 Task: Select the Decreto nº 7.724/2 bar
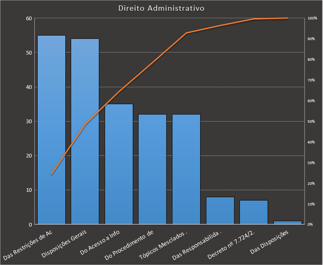pyautogui.click(x=254, y=212)
